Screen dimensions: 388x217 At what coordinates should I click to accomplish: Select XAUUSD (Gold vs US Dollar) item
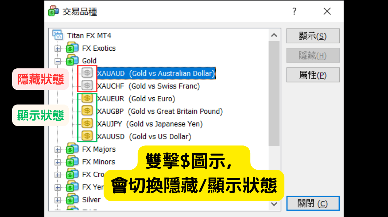click(144, 136)
